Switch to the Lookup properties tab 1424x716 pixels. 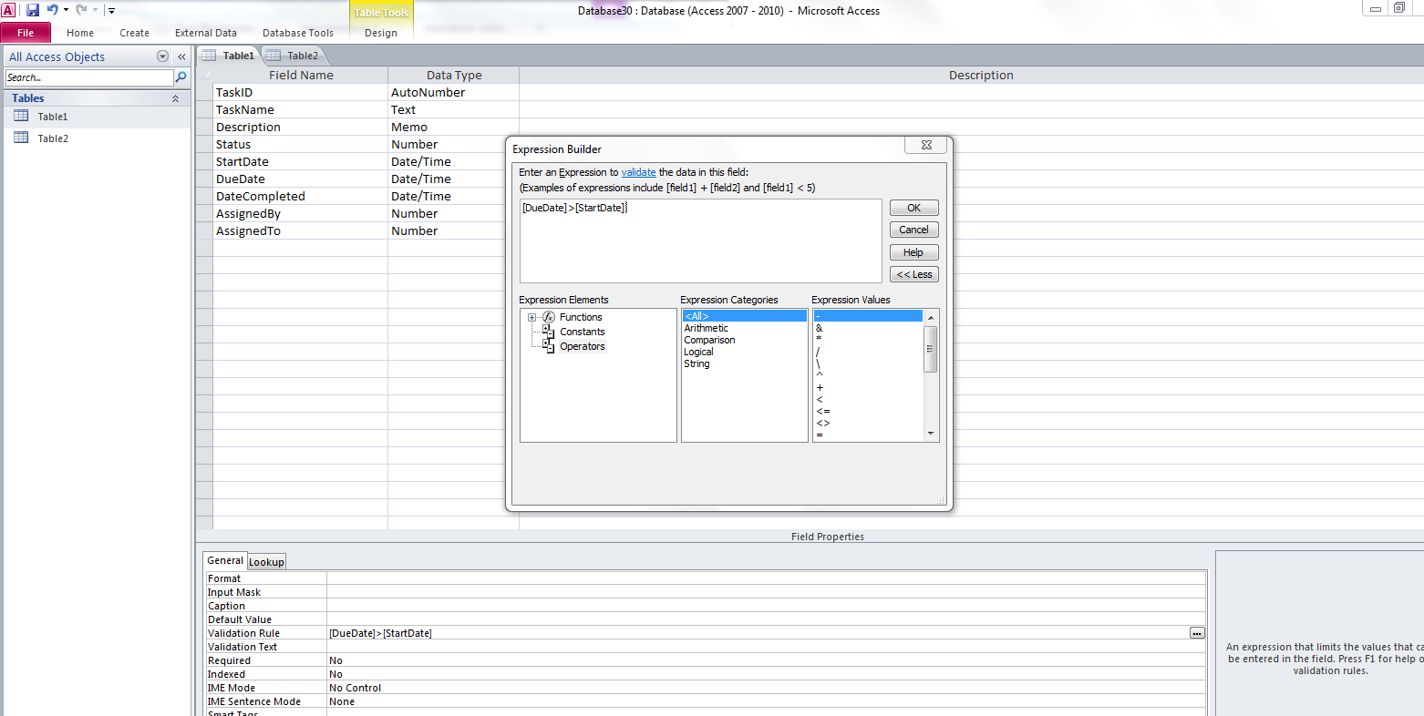266,562
